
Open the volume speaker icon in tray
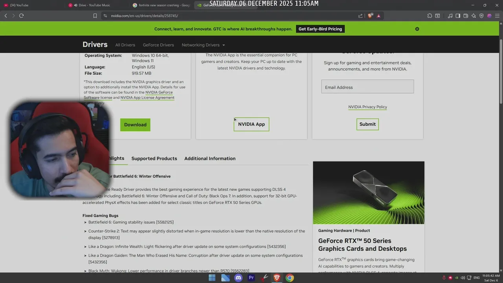[463, 278]
